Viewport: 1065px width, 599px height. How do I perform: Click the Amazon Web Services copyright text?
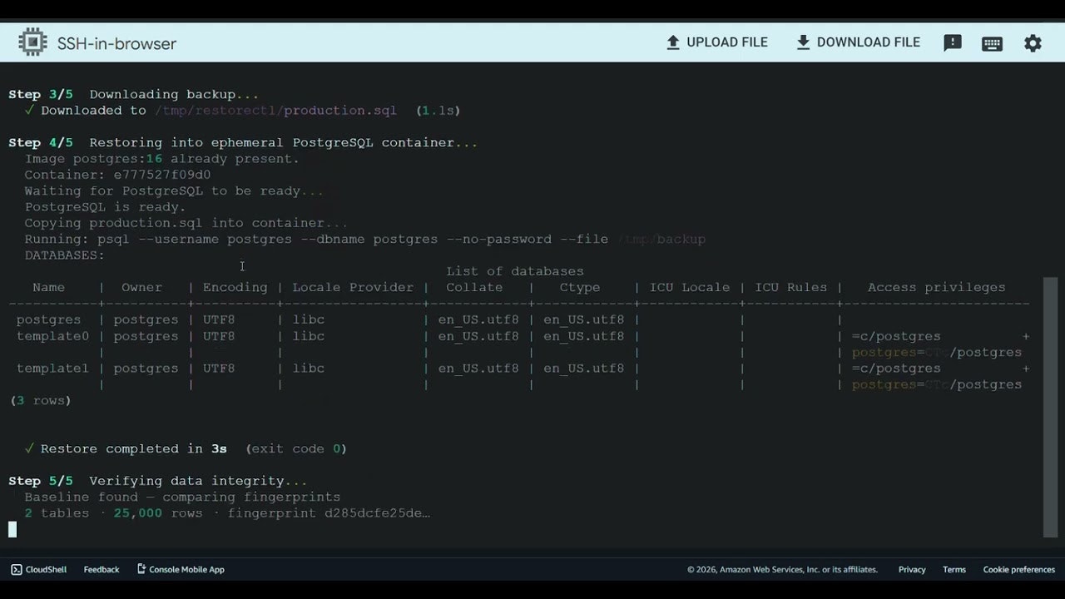(782, 570)
